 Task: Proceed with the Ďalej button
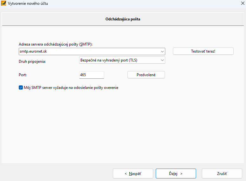(176, 174)
